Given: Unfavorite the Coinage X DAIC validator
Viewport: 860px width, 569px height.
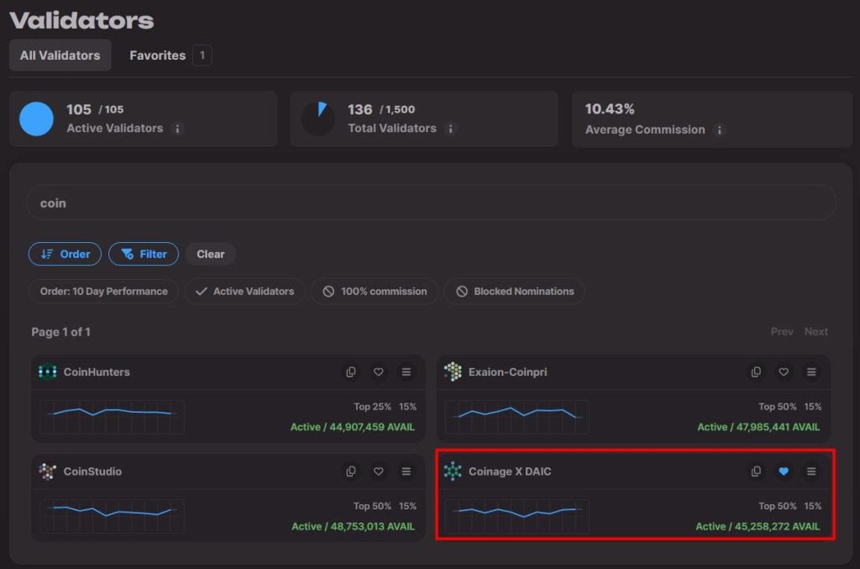Looking at the screenshot, I should pyautogui.click(x=784, y=472).
